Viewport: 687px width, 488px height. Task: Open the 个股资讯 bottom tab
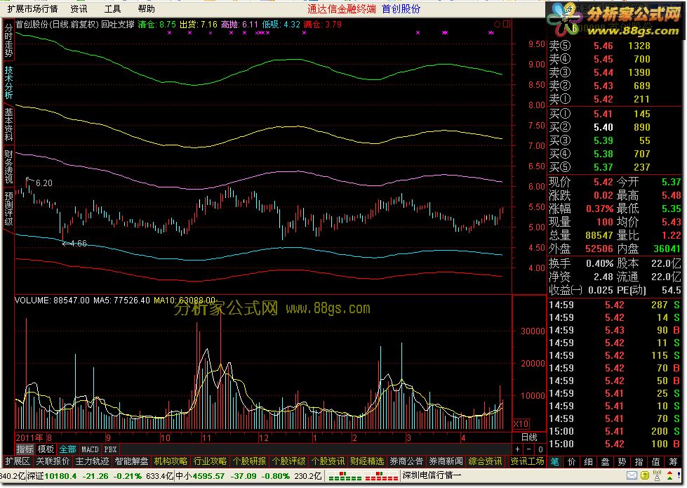tap(328, 461)
